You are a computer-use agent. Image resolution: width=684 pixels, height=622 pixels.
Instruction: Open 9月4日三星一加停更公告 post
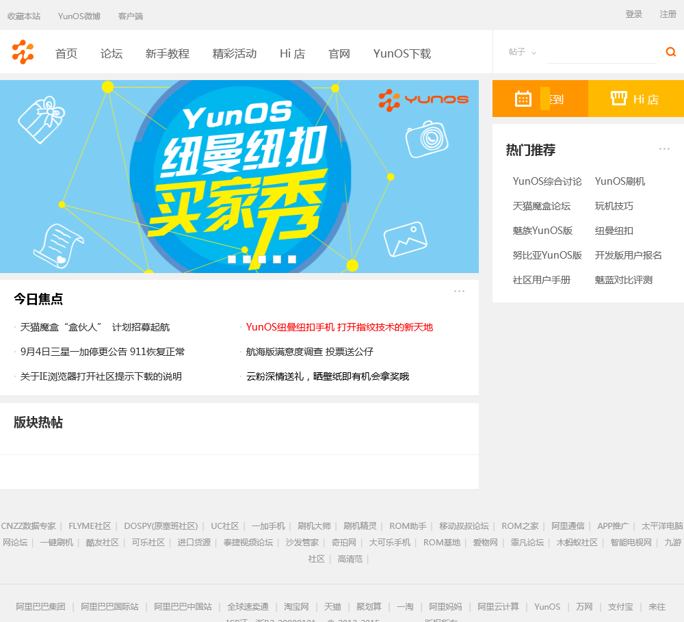(103, 352)
